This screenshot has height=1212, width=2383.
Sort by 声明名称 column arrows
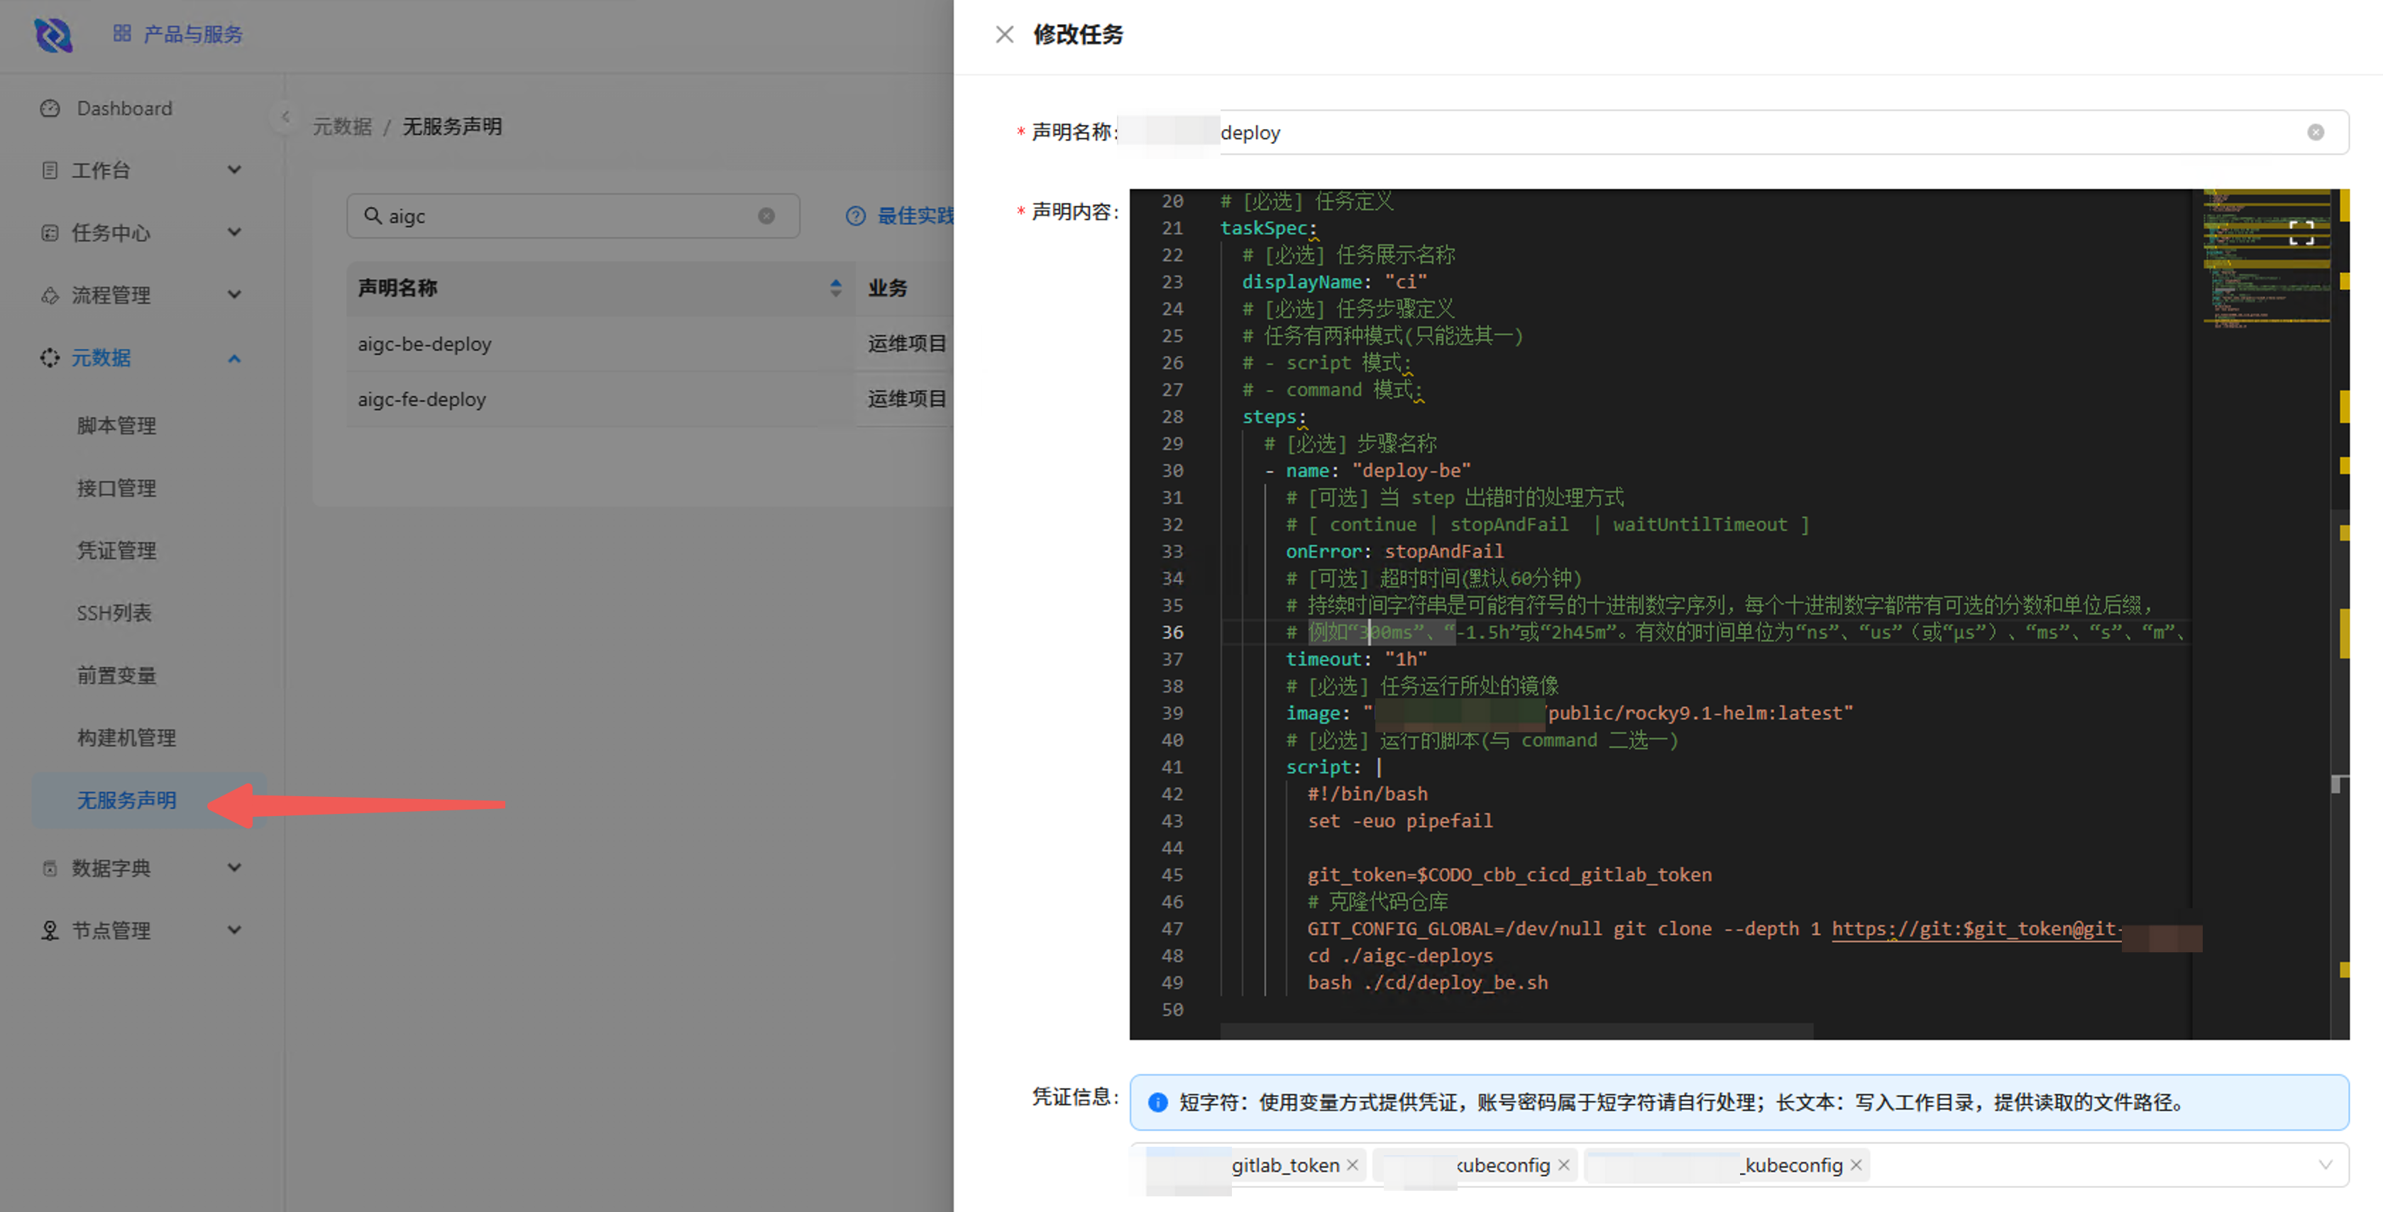835,287
